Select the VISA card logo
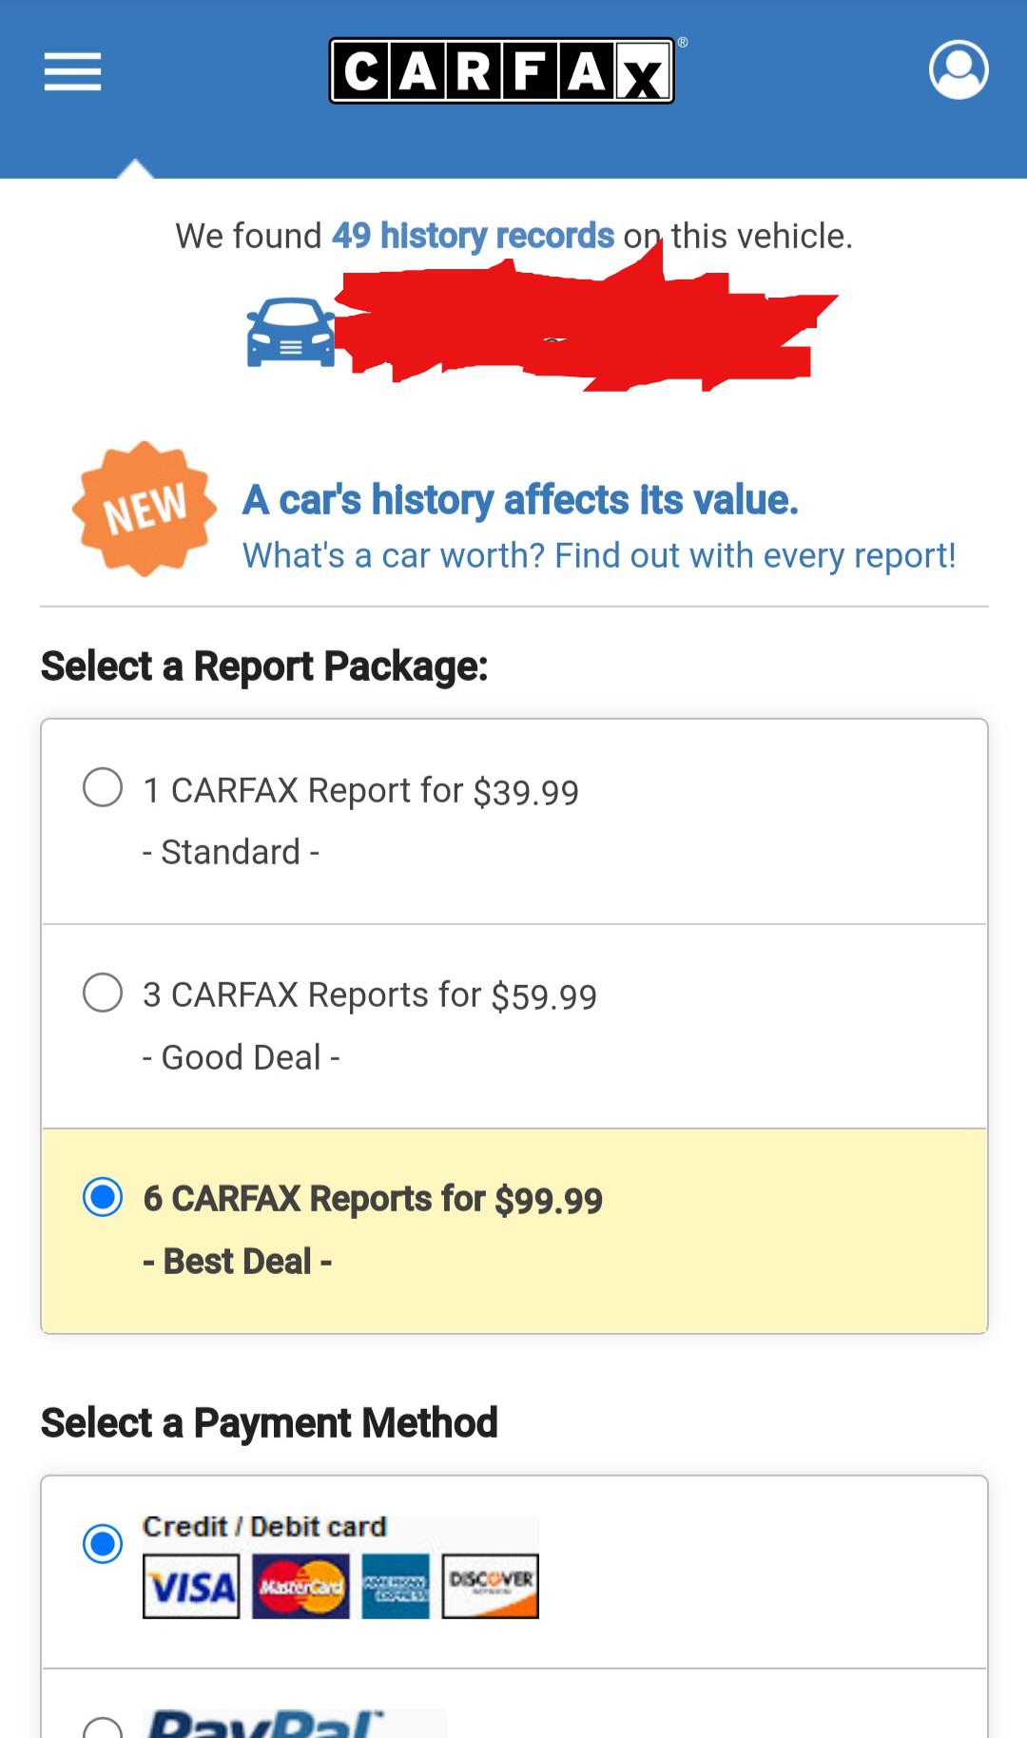Image resolution: width=1027 pixels, height=1738 pixels. [x=190, y=1583]
